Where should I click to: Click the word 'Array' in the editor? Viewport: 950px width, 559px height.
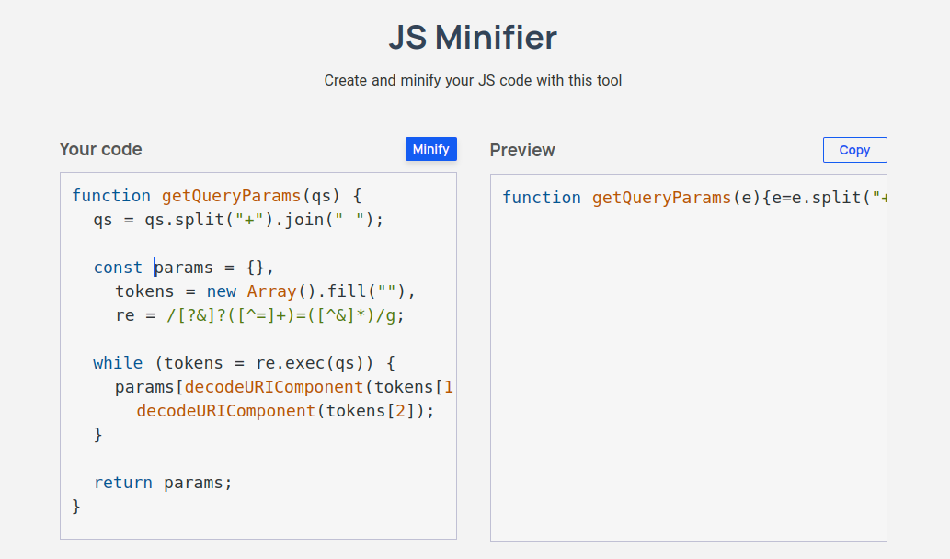tap(270, 291)
